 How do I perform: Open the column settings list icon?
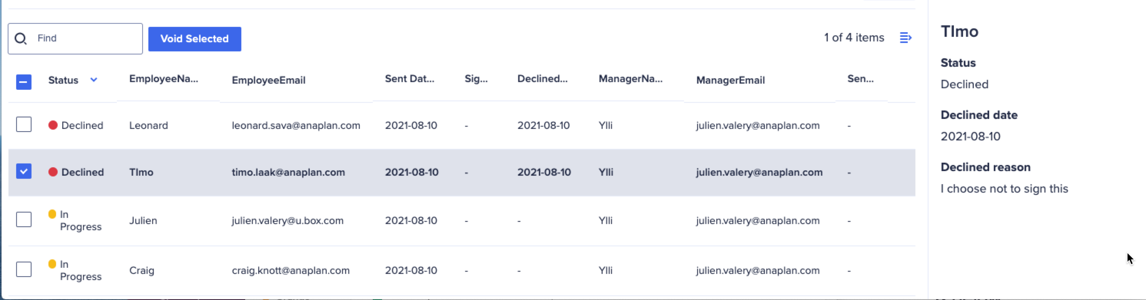(905, 38)
